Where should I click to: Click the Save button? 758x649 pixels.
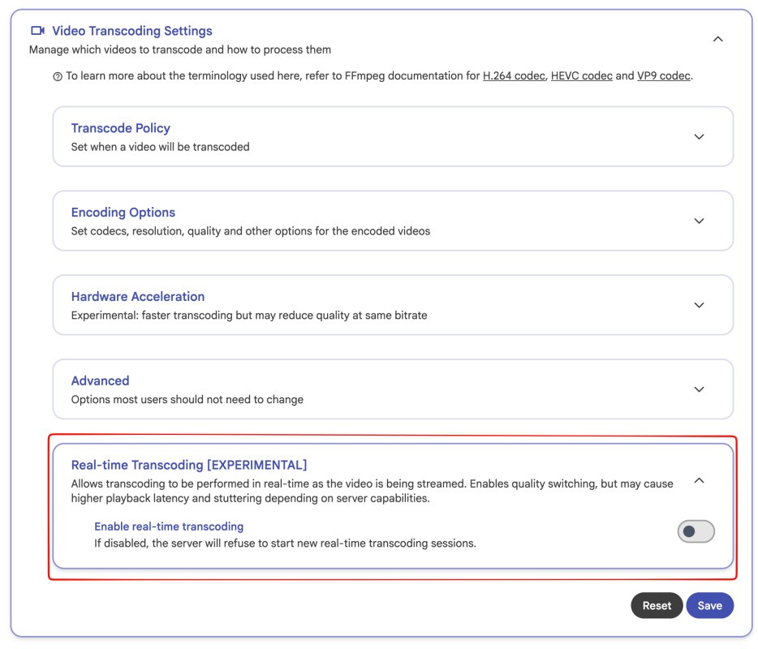click(x=709, y=605)
